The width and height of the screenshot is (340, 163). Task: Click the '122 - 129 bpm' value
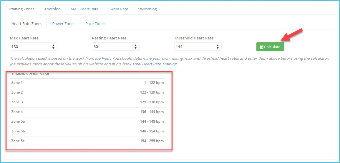[x=152, y=92]
